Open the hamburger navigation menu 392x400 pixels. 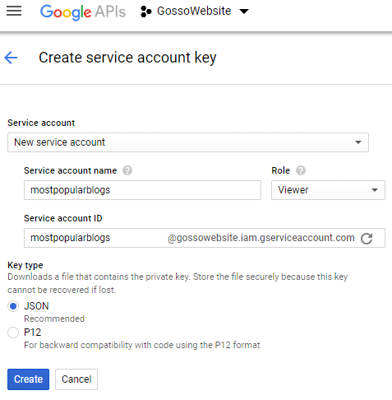coord(14,11)
